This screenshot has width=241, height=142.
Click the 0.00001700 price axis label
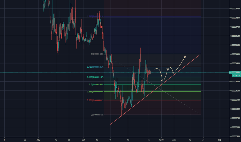[235, 27]
